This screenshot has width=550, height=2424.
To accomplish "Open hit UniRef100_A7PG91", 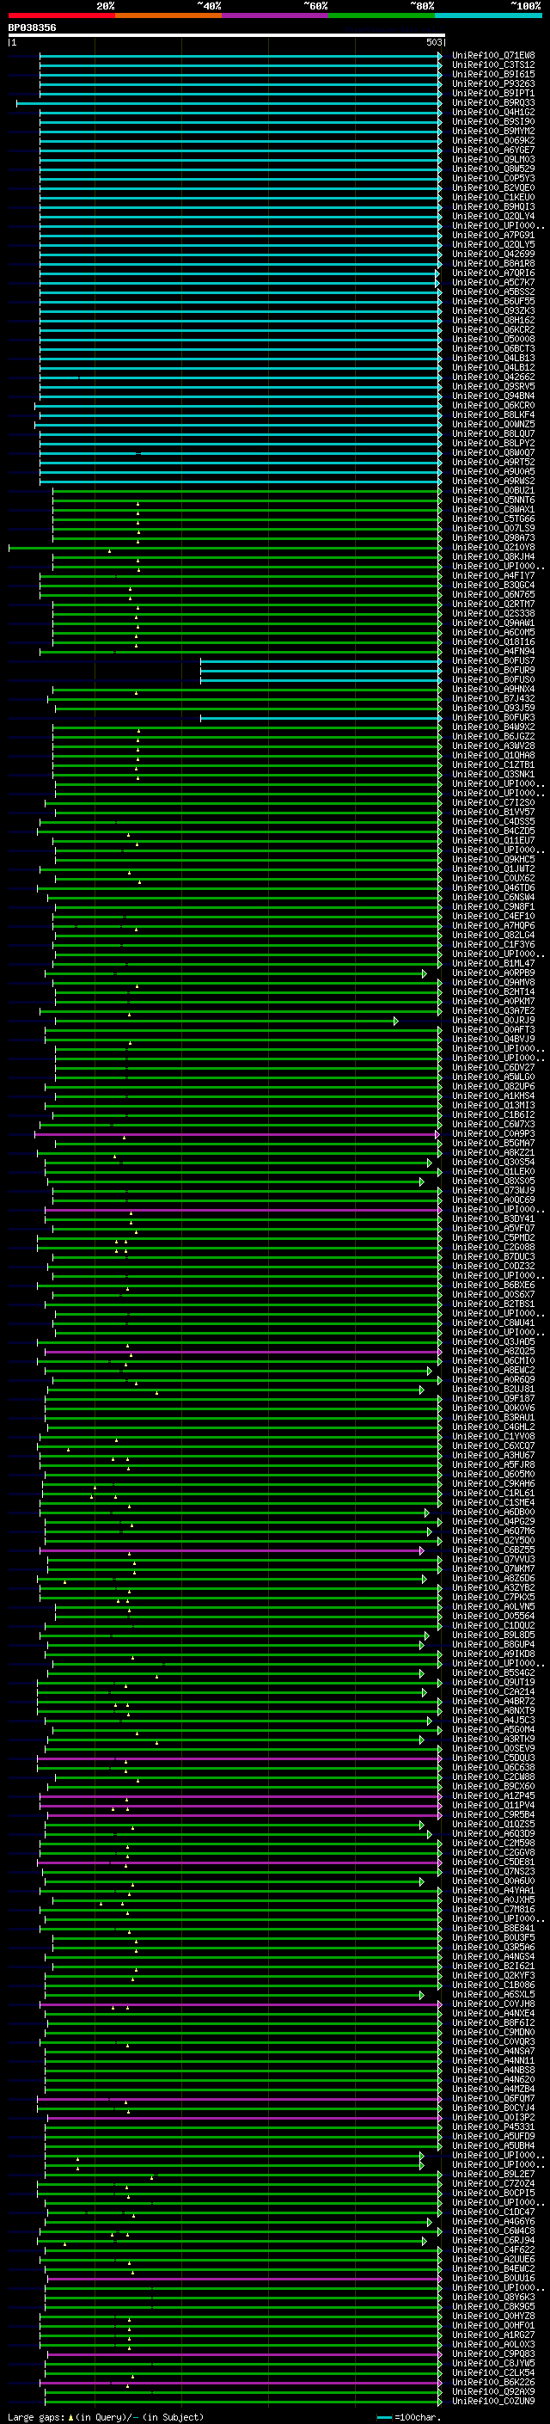I will pyautogui.click(x=493, y=236).
